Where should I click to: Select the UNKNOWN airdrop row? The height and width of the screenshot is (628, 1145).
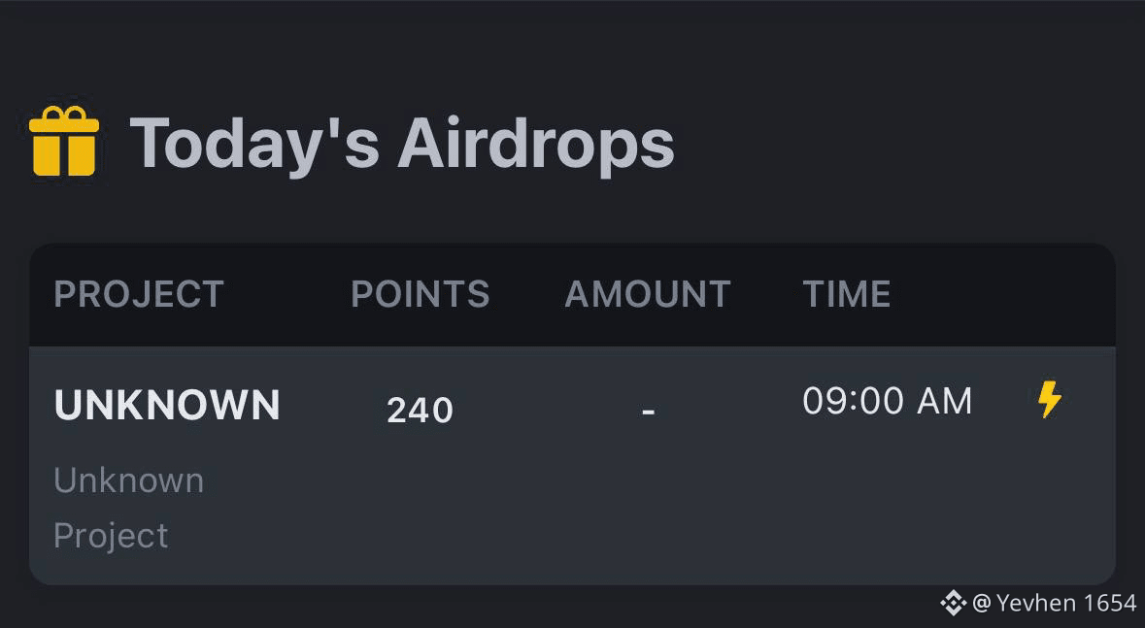tap(573, 465)
